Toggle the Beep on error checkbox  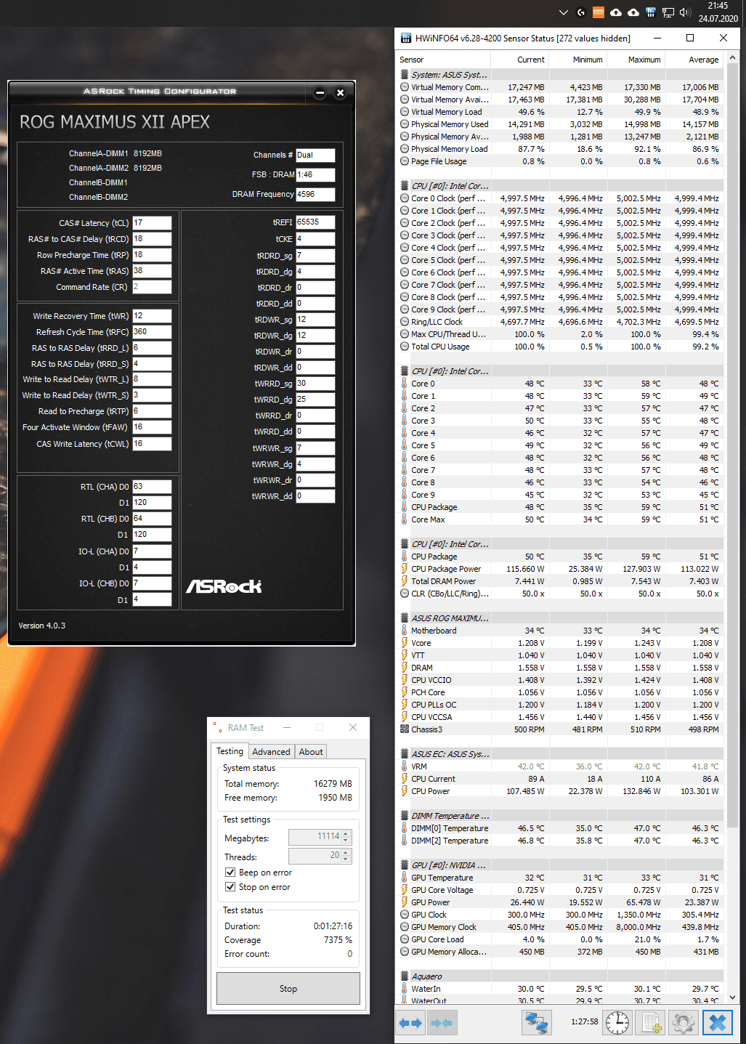pos(230,873)
